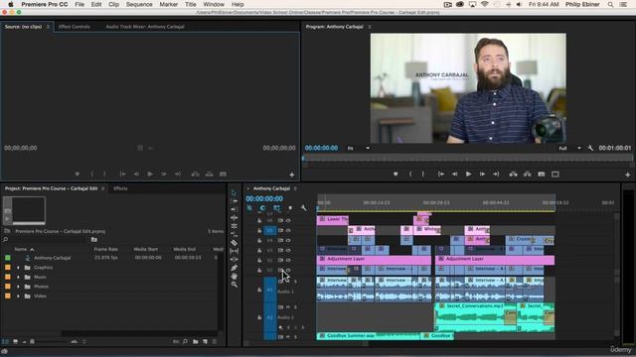Image resolution: width=636 pixels, height=357 pixels.
Task: Expand the Video bin
Action: [x=18, y=297]
